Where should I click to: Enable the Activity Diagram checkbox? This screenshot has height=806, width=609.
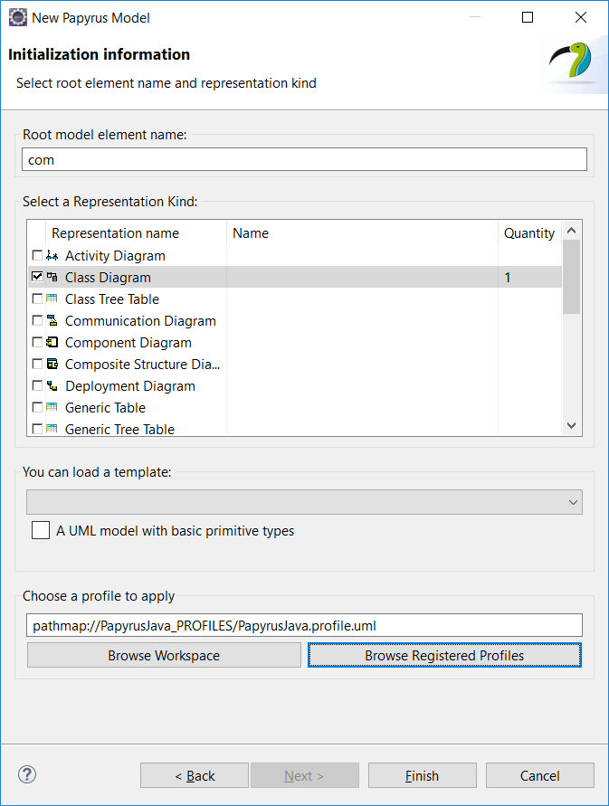(x=37, y=255)
